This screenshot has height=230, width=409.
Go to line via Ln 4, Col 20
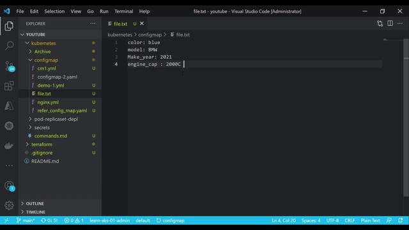pyautogui.click(x=284, y=220)
